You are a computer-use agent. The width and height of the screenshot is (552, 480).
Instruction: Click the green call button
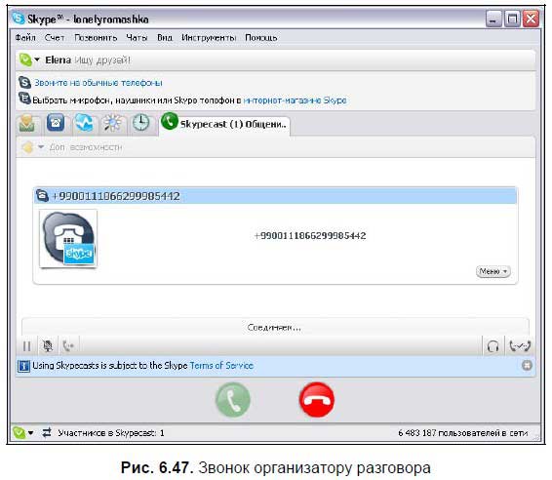233,399
